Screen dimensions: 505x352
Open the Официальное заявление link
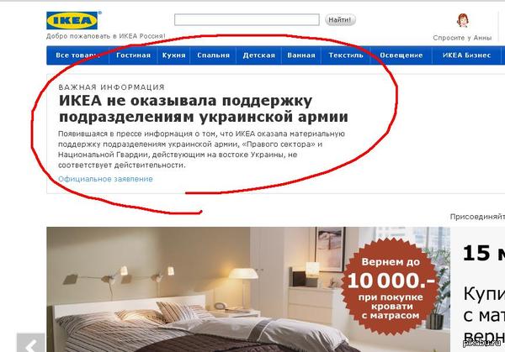point(105,179)
